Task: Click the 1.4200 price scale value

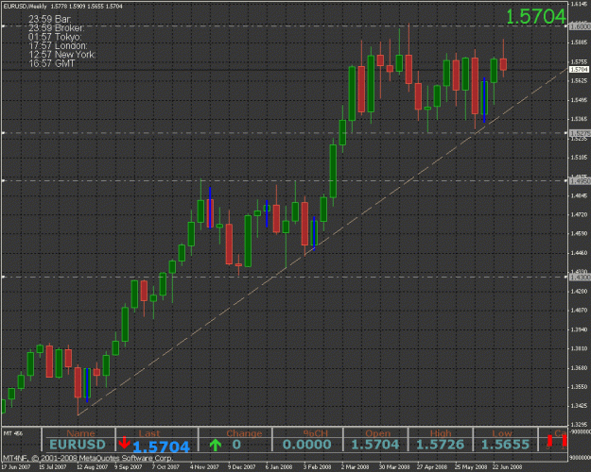Action: click(x=579, y=292)
